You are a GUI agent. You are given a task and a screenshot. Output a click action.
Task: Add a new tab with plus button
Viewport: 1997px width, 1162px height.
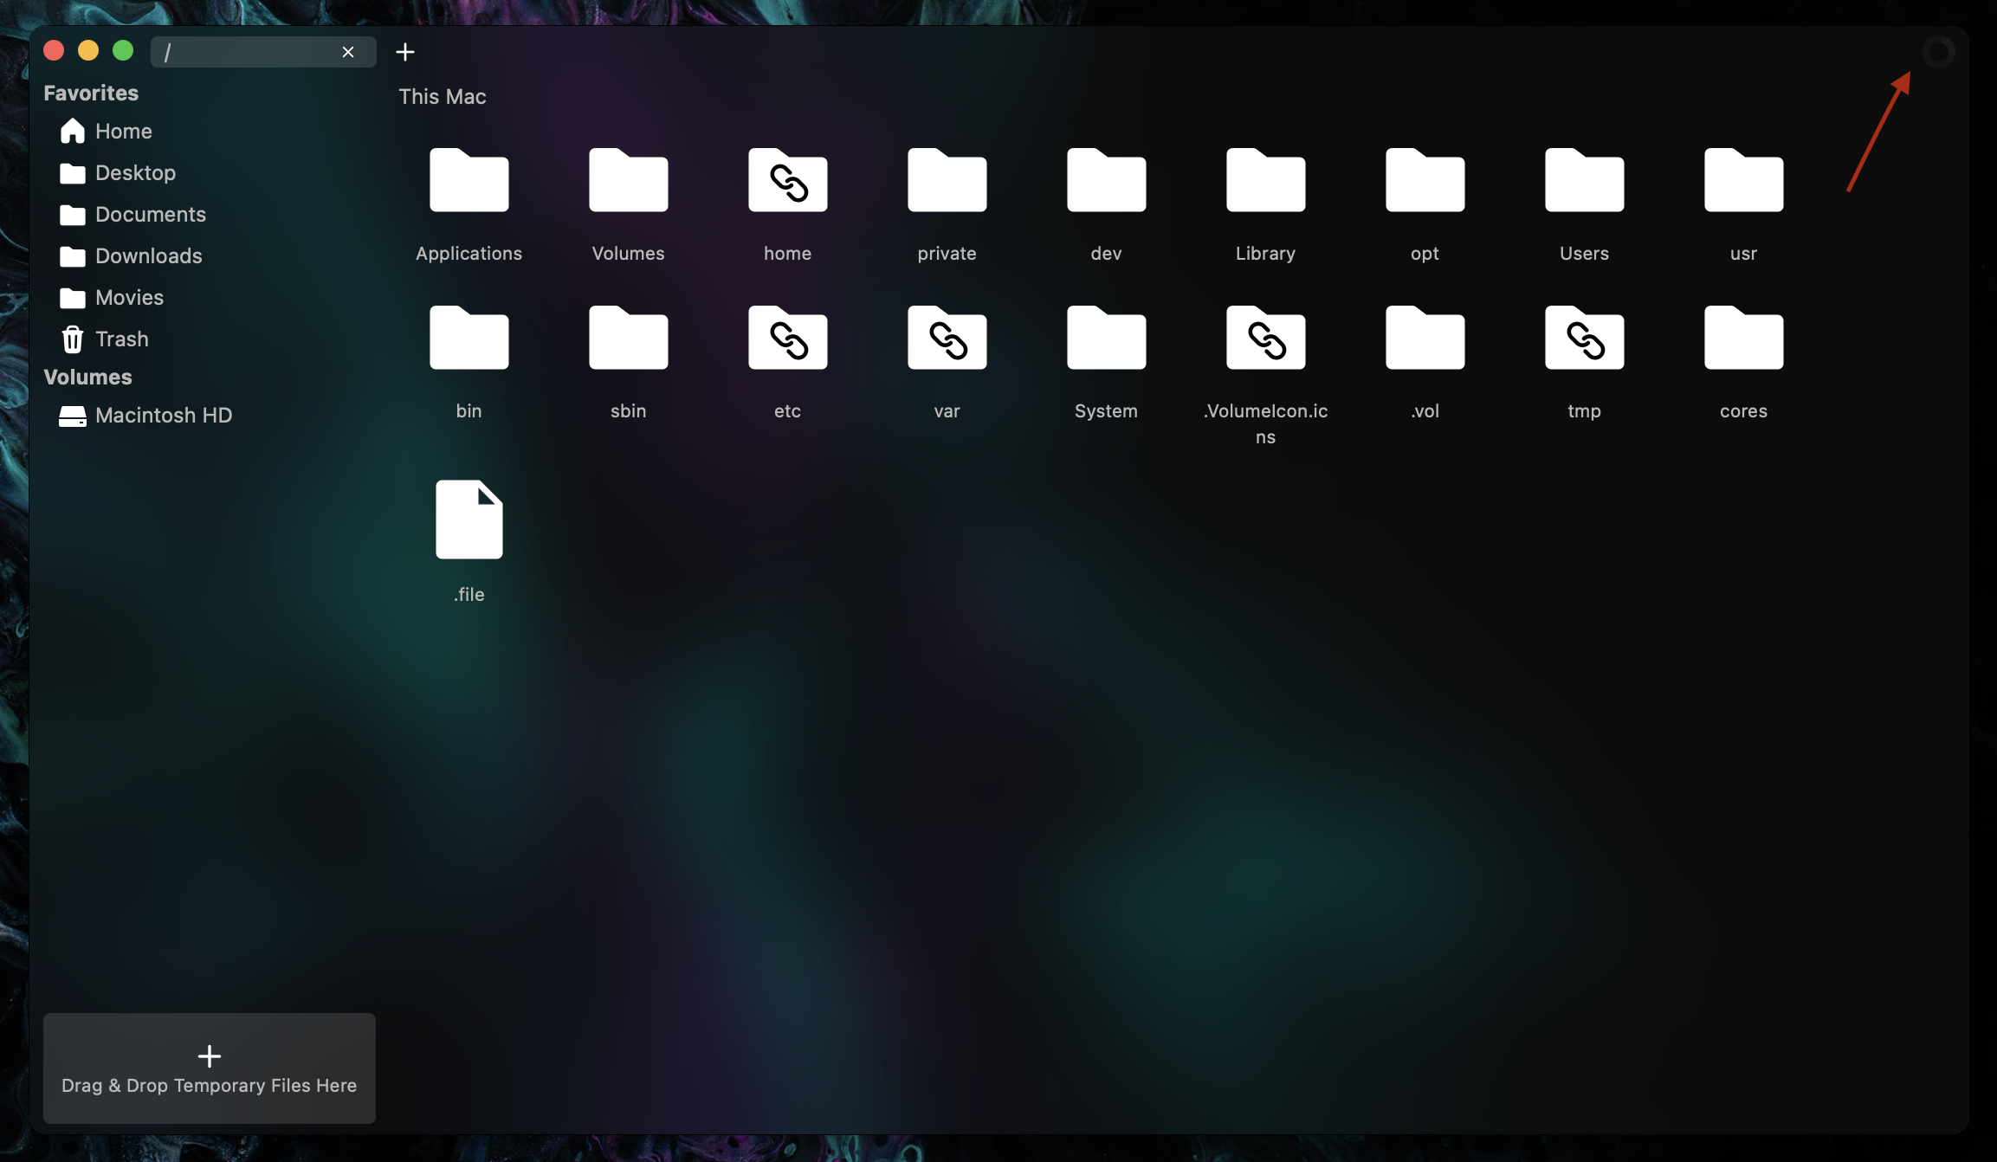[x=404, y=52]
